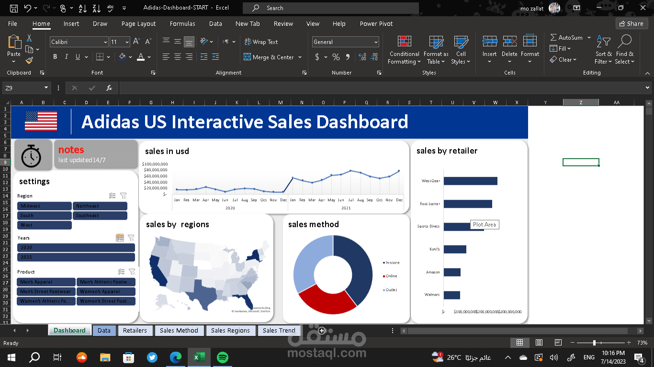Center text horizontally in the cell
This screenshot has height=367, width=654.
click(178, 57)
